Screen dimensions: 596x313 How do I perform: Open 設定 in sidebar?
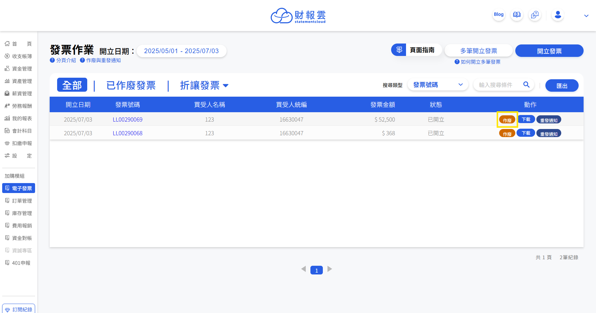pos(18,156)
